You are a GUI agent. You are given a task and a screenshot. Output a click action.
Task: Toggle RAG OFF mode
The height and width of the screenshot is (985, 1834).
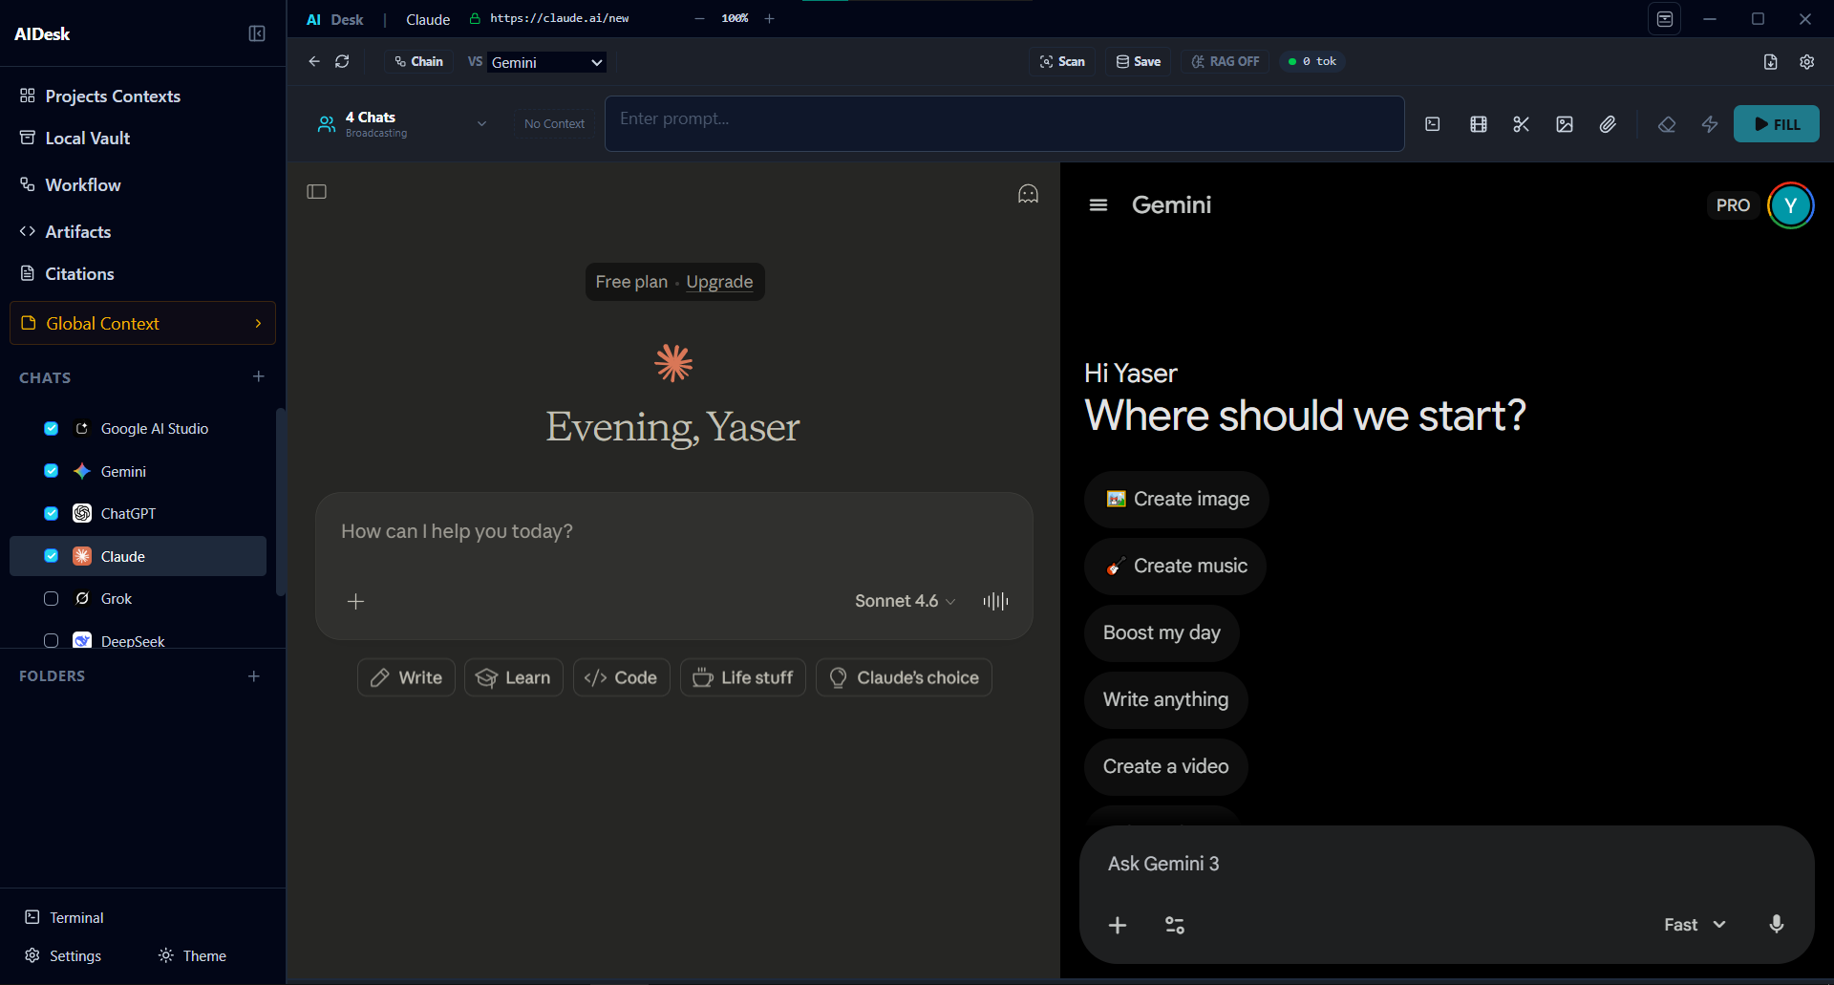click(1225, 61)
